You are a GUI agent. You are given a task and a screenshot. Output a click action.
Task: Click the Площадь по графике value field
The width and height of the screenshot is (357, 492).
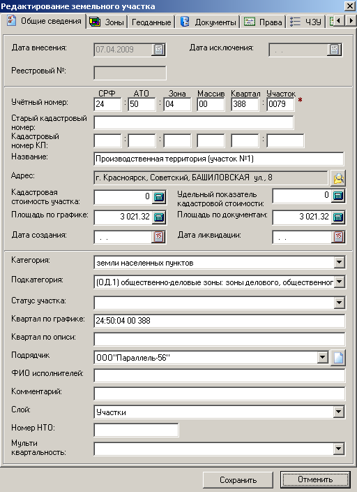(123, 217)
